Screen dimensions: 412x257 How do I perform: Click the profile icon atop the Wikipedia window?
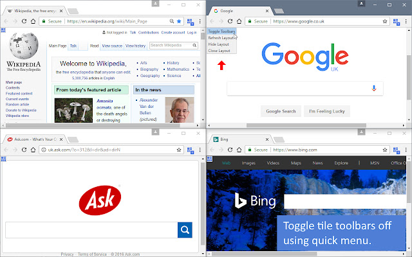pyautogui.click(x=155, y=3)
